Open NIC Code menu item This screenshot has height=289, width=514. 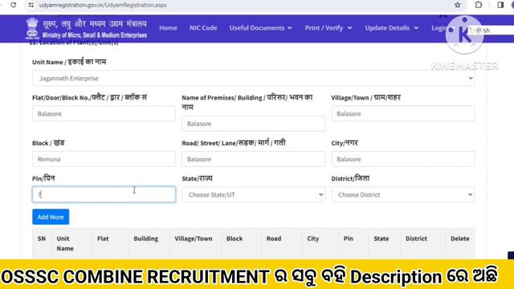tap(203, 28)
